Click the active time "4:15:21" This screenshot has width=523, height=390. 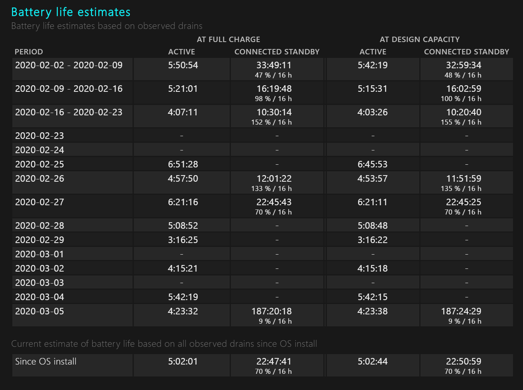click(183, 268)
